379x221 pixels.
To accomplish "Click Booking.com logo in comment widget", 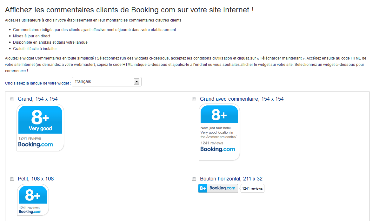I will click(x=217, y=149).
